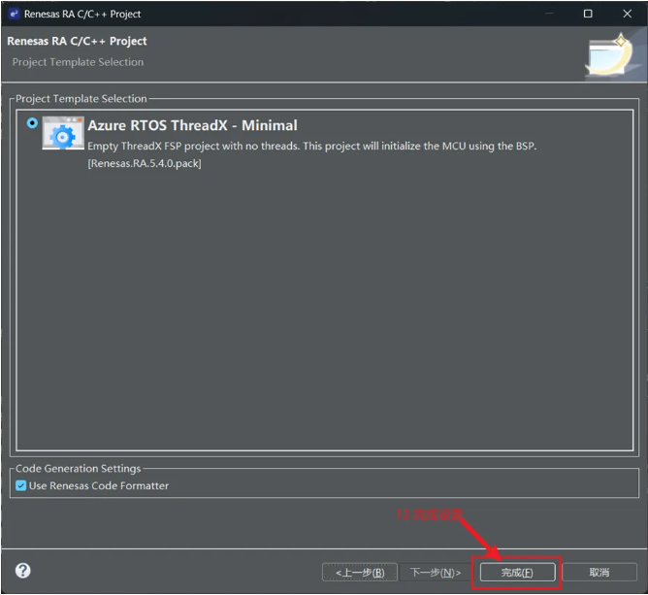The width and height of the screenshot is (648, 595).
Task: Click the Empty ThreadX FSP project description text
Action: coord(312,146)
